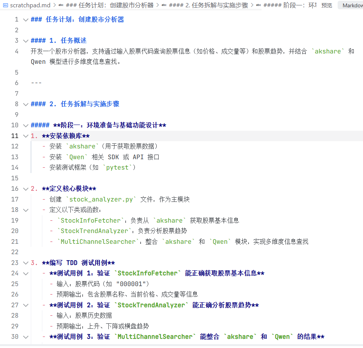
Task: Click the abc symbol icon before '2. 任务拆解' breadcrumb
Action: coord(164,5)
